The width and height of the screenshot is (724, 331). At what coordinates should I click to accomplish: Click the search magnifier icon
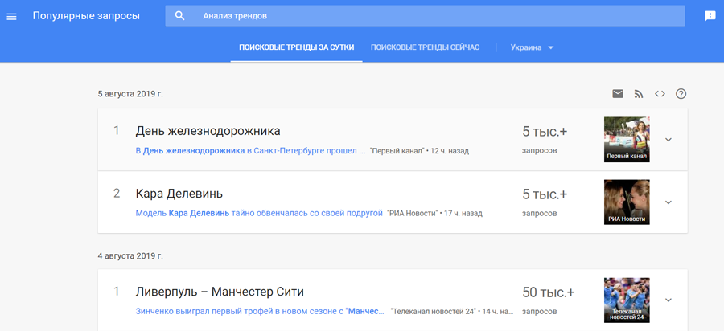point(180,16)
